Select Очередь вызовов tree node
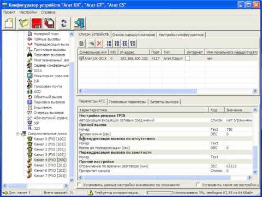This screenshot has height=197, width=262. tap(49, 113)
